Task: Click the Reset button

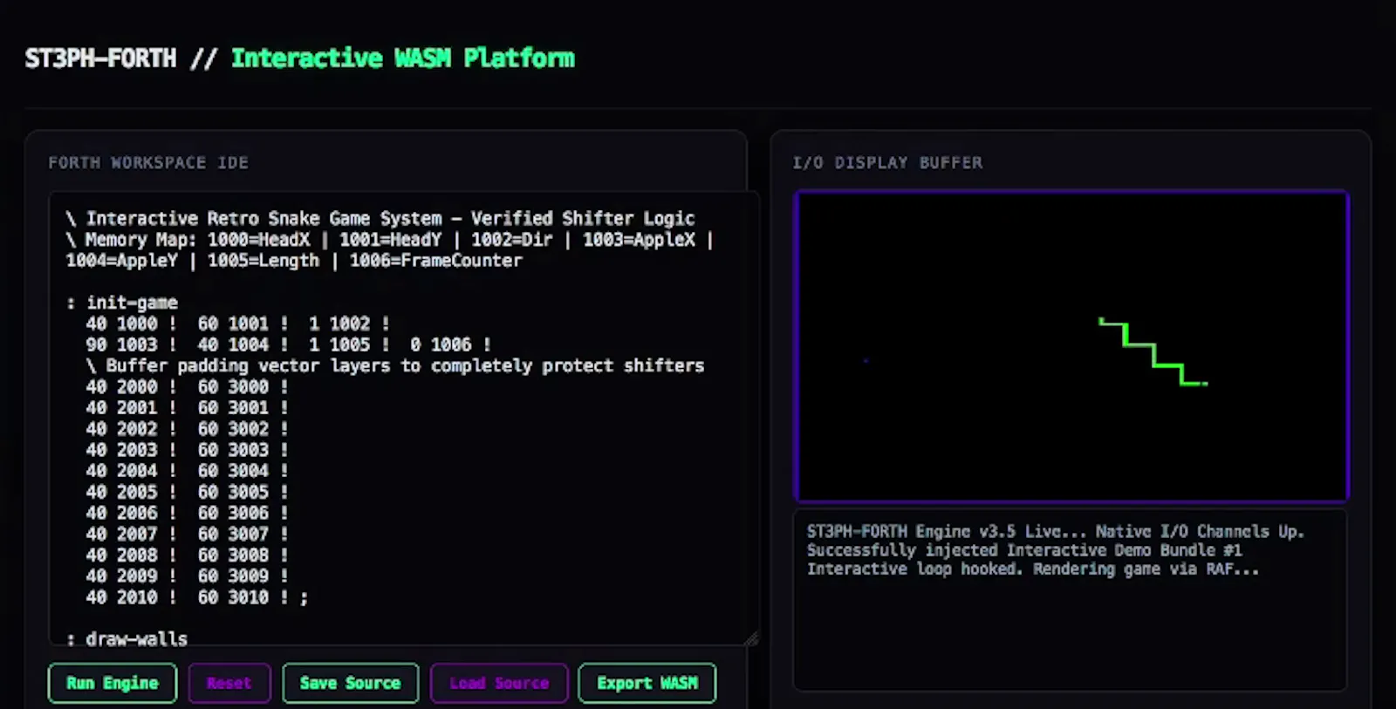Action: pos(229,683)
